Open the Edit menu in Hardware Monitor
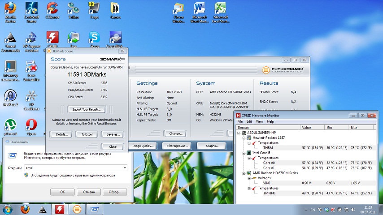Screen dimensions: 383x215 coord(249,121)
